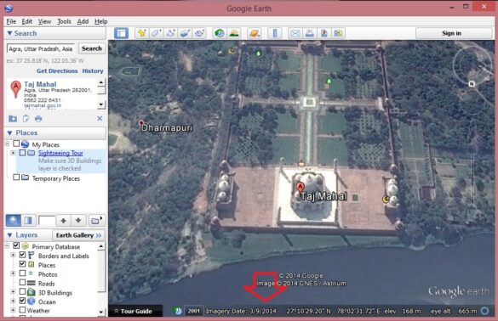Click the search magnifier icon in Places panel
This screenshot has height=321, width=498.
pos(14,220)
